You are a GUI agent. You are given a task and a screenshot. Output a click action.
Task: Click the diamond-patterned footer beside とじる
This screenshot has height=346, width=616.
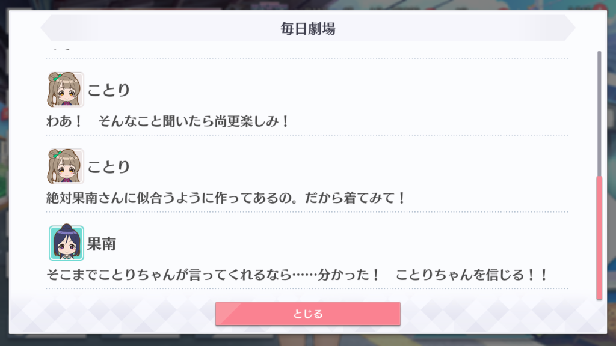click(503, 314)
